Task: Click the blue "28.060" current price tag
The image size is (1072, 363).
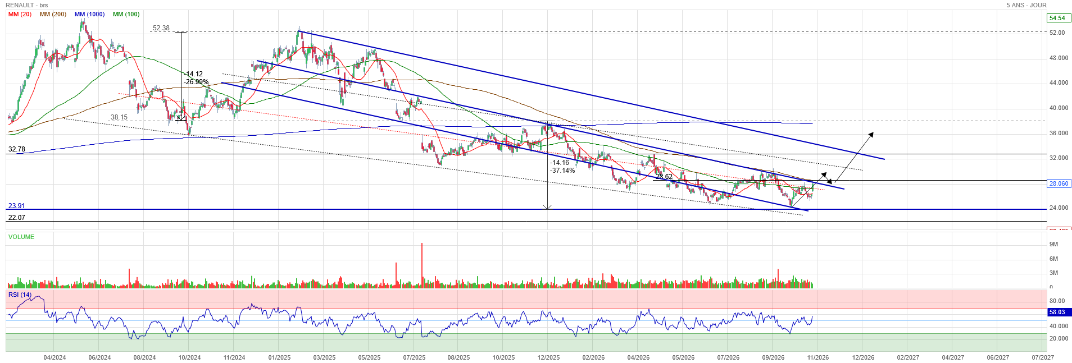Action: (x=1059, y=183)
